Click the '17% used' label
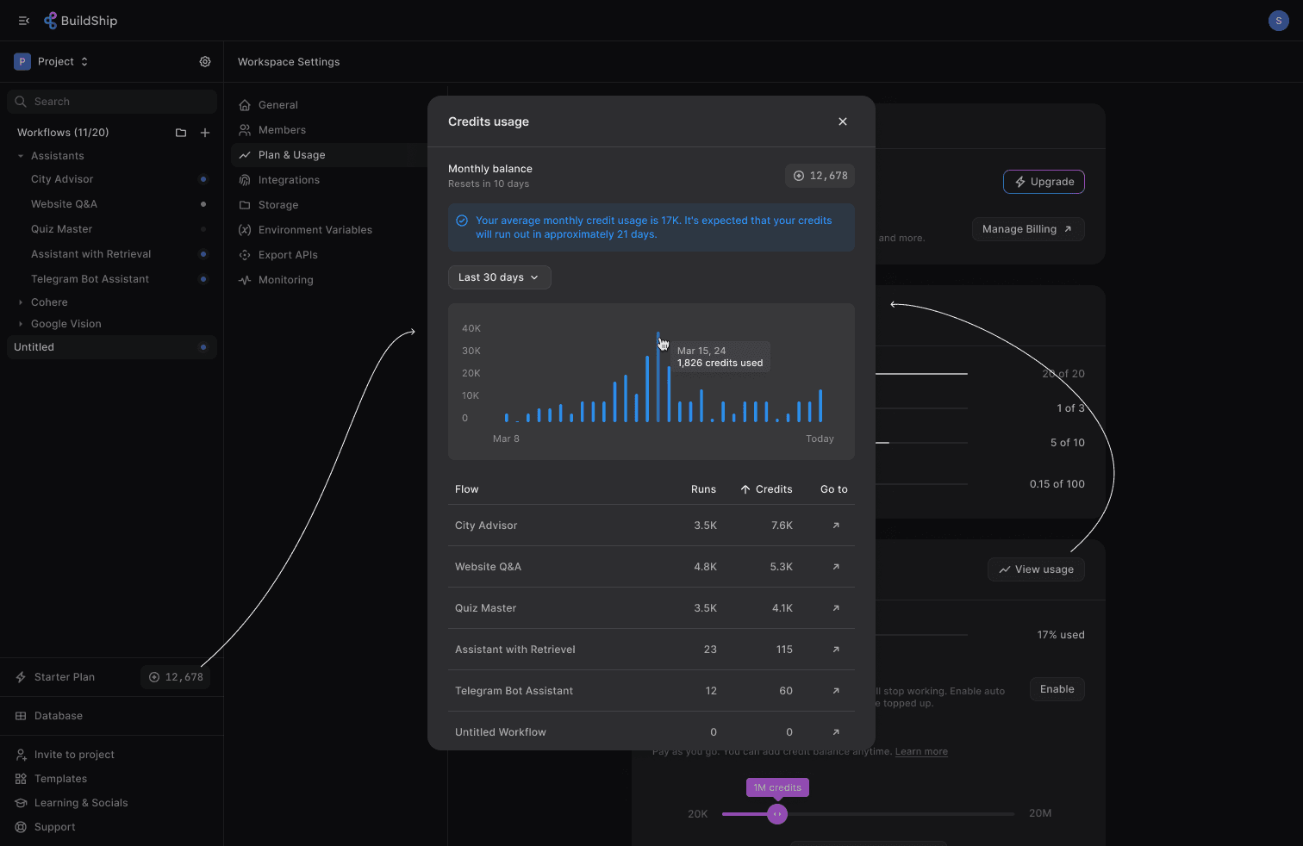Screen dimensions: 1303x846 [x=1061, y=635]
